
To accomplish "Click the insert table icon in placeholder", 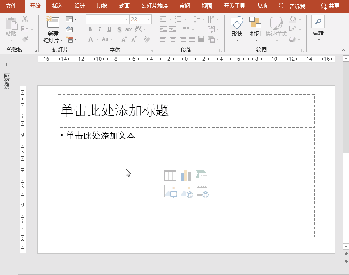I will (x=170, y=175).
